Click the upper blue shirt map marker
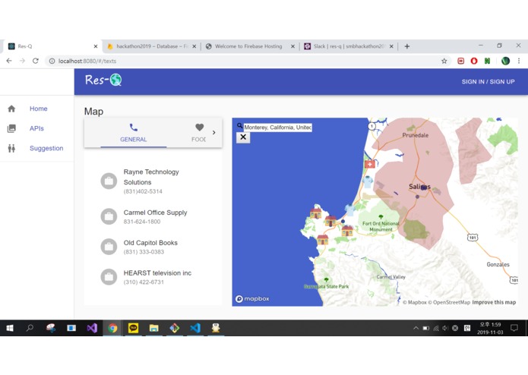528x375 pixels. tap(368, 182)
